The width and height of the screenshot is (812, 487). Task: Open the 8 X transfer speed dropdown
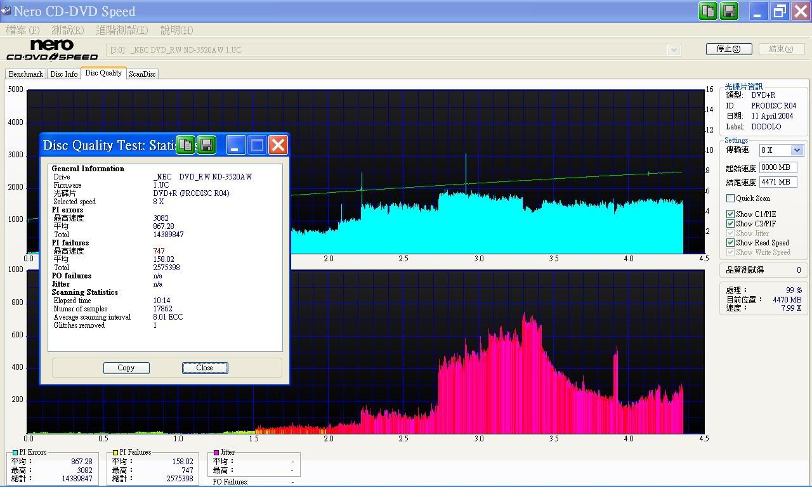click(x=797, y=150)
